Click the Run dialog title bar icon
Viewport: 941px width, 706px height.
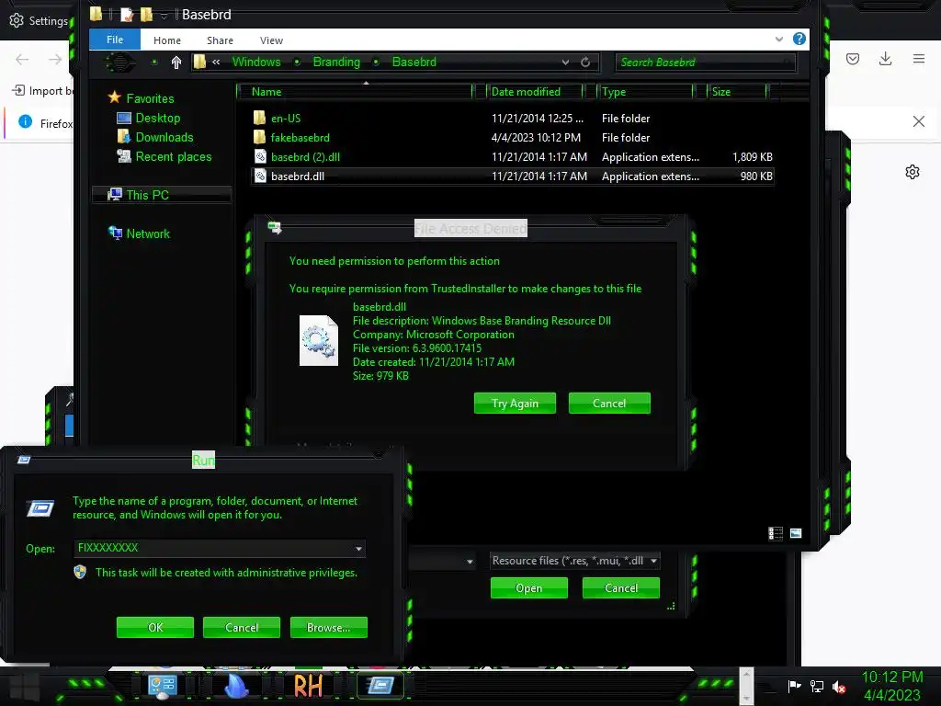[x=24, y=460]
